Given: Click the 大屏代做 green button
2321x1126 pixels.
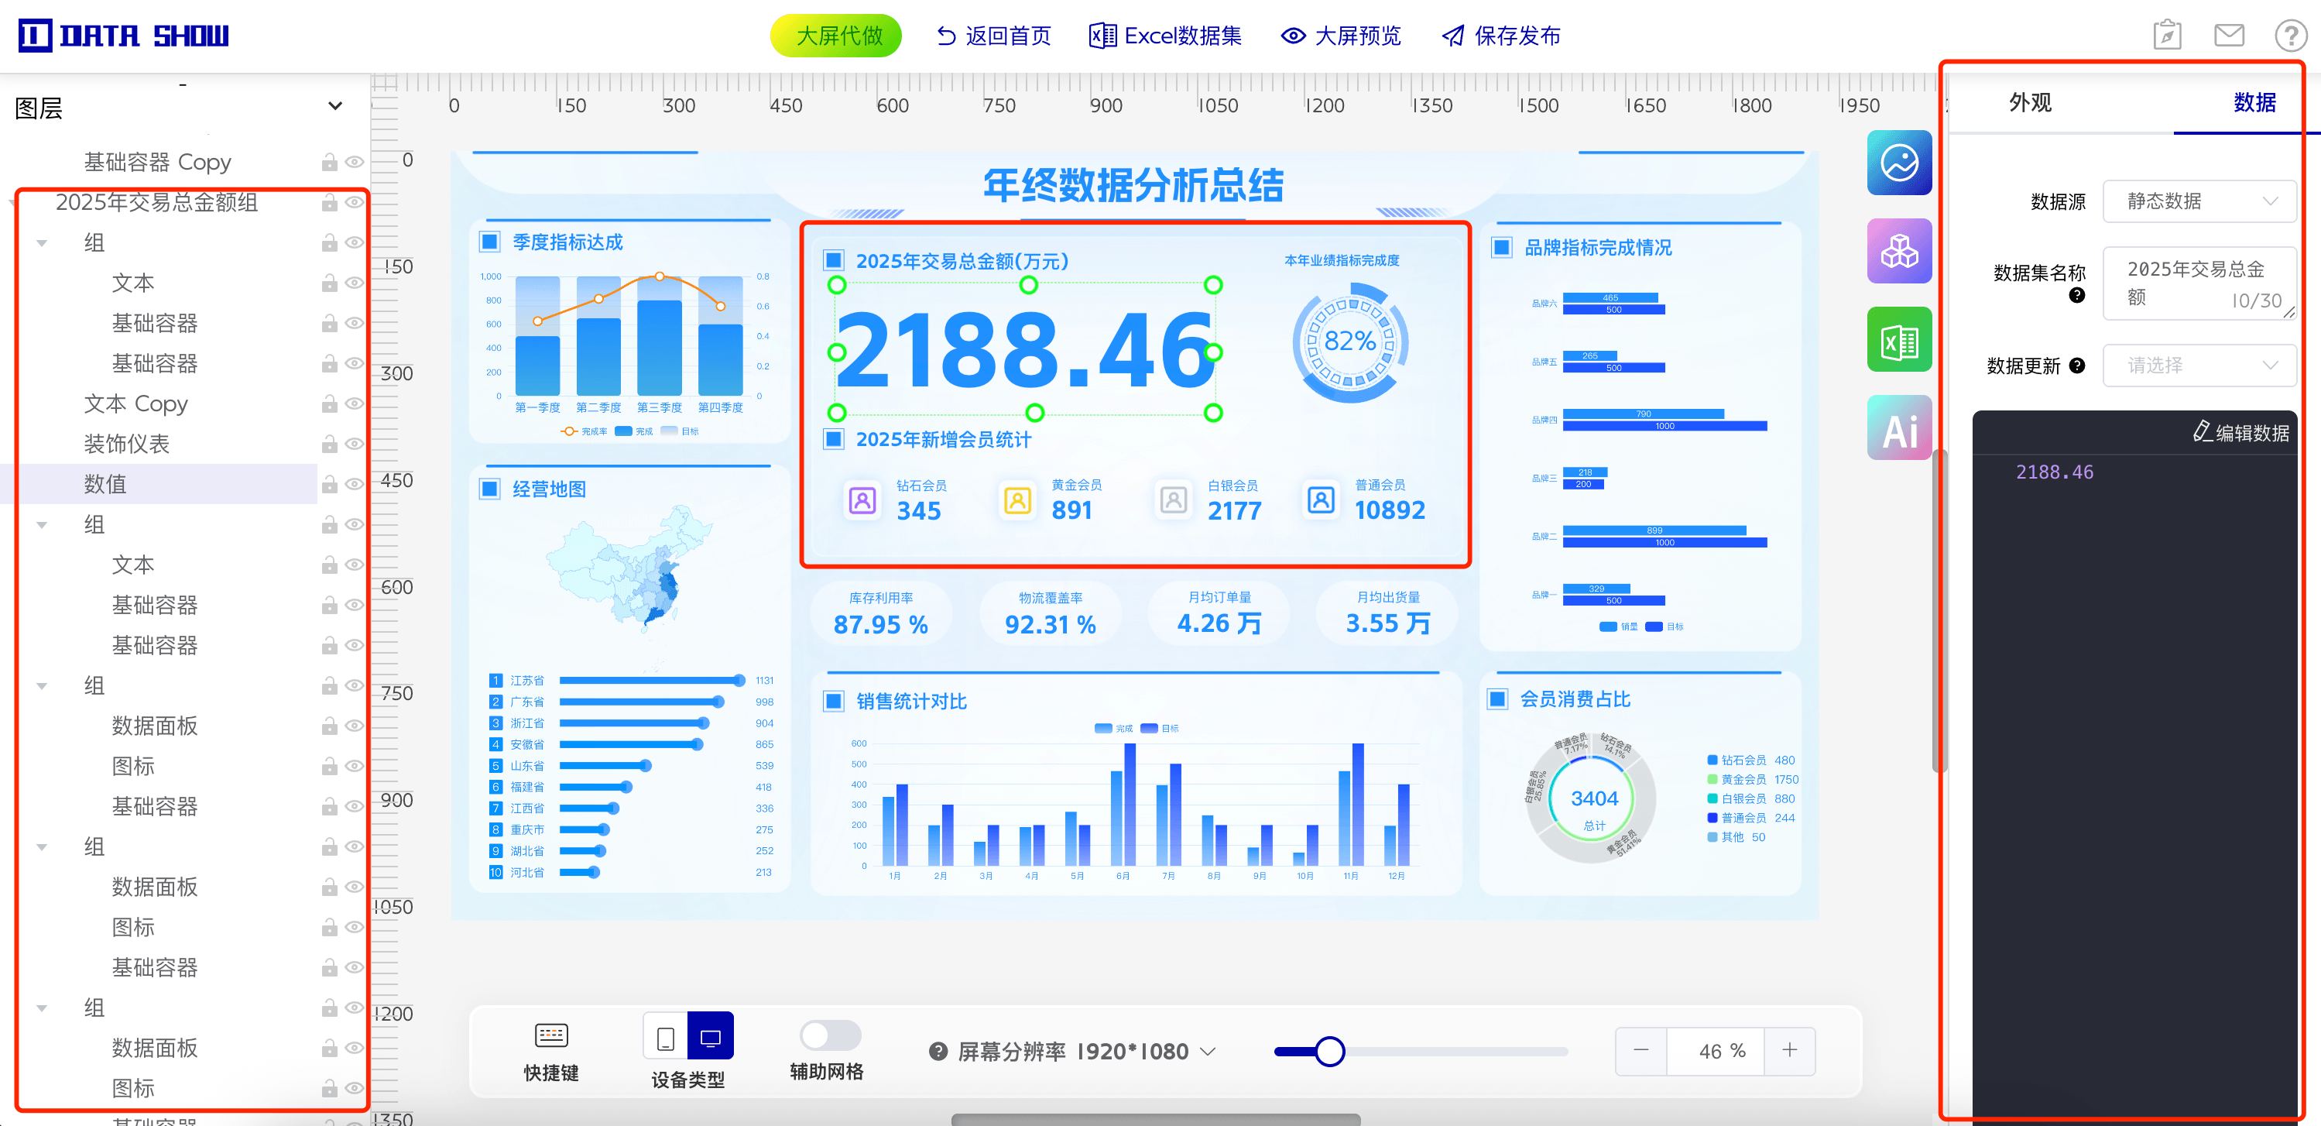Looking at the screenshot, I should coord(836,36).
